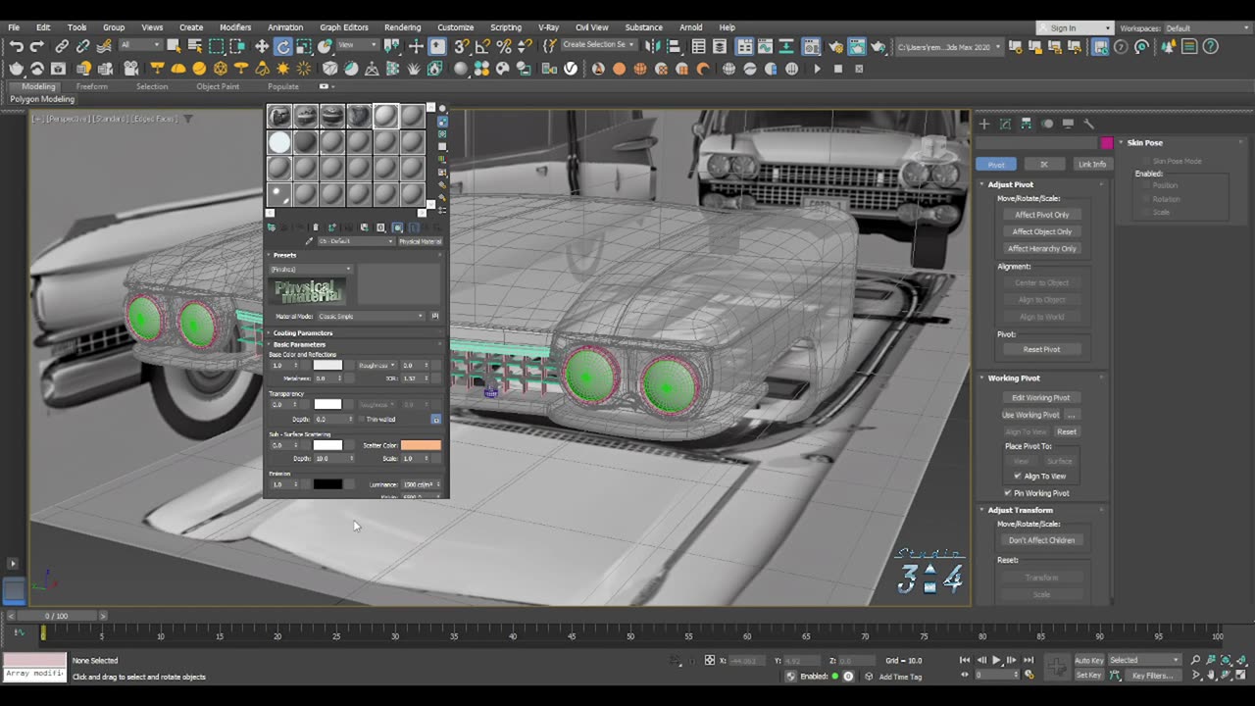The width and height of the screenshot is (1255, 706).
Task: Click the Reset Pivot button
Action: pyautogui.click(x=1041, y=349)
